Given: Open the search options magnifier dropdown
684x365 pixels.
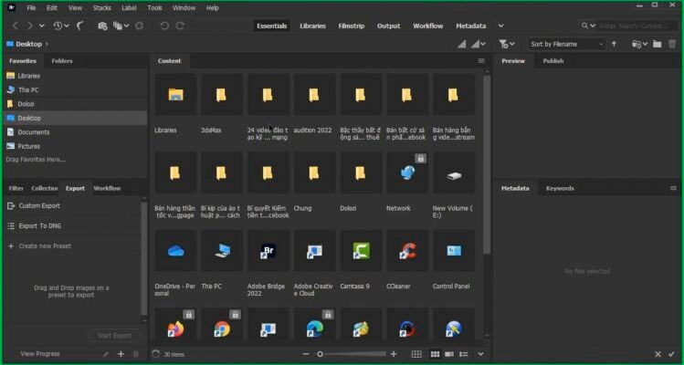Looking at the screenshot, I should click(588, 26).
